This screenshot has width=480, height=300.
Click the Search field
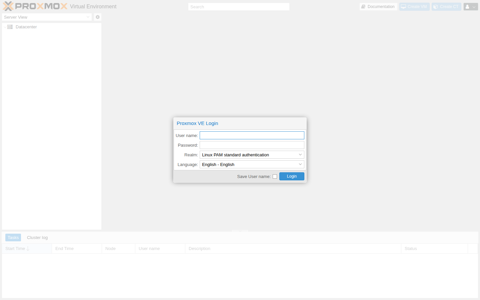239,6
